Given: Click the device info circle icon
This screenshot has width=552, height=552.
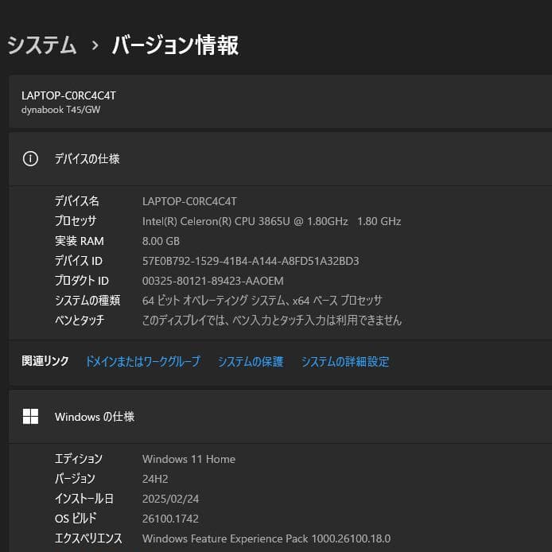Looking at the screenshot, I should tap(30, 158).
